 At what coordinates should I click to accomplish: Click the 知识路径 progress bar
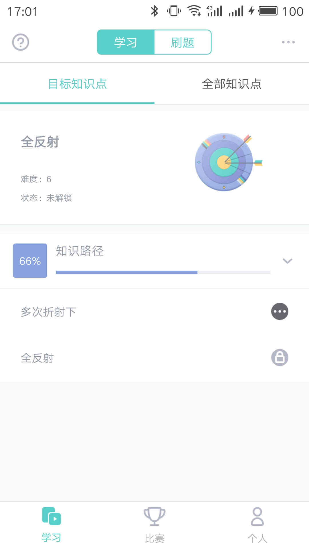pos(163,272)
